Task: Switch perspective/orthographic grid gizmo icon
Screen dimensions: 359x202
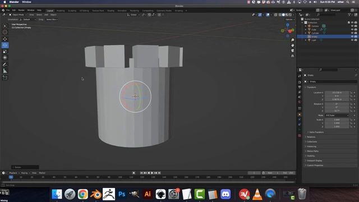Action: (x=292, y=56)
